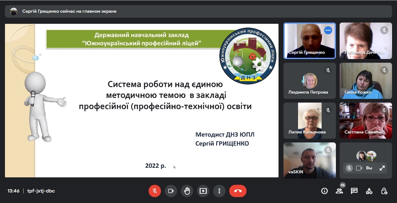Click "Методист ДНЗ ЮПЛ" text on slide
This screenshot has height=203, width=397.
click(x=225, y=134)
